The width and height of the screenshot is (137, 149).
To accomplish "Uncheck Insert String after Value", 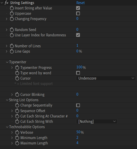I will [x=78, y=8].
